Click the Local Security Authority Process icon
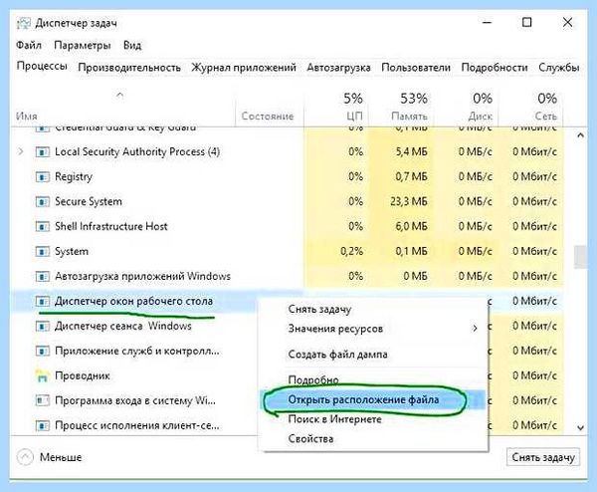The height and width of the screenshot is (492, 597). click(x=42, y=152)
